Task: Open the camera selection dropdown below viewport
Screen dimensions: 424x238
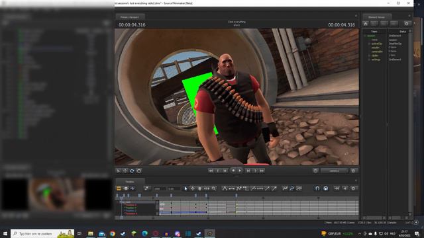Action: pyautogui.click(x=335, y=171)
